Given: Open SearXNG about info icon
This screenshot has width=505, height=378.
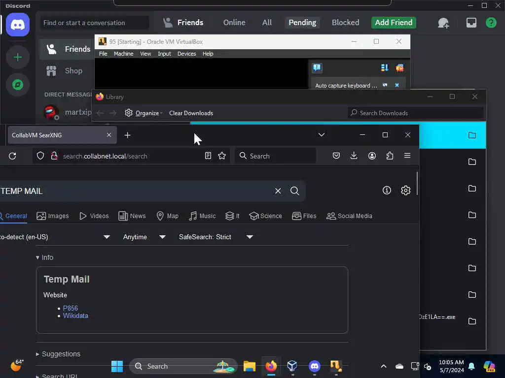Looking at the screenshot, I should [387, 190].
